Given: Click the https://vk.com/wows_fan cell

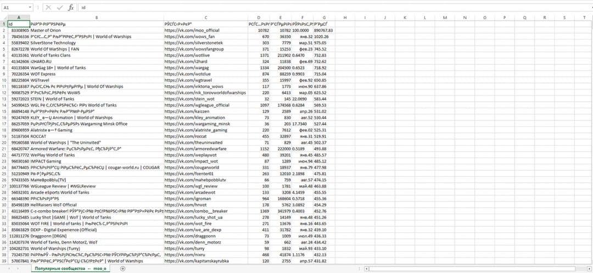Looking at the screenshot, I should click(x=206, y=36).
